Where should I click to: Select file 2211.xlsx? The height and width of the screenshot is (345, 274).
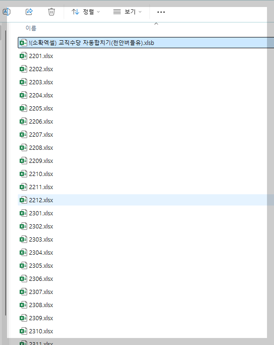[x=41, y=187]
